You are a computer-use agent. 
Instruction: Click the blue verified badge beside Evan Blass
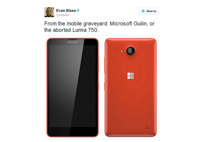pos(78,10)
